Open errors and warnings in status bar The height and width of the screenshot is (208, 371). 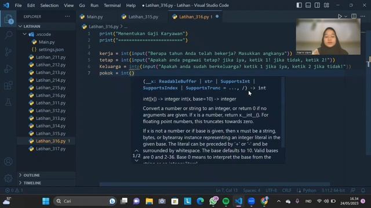click(x=14, y=191)
